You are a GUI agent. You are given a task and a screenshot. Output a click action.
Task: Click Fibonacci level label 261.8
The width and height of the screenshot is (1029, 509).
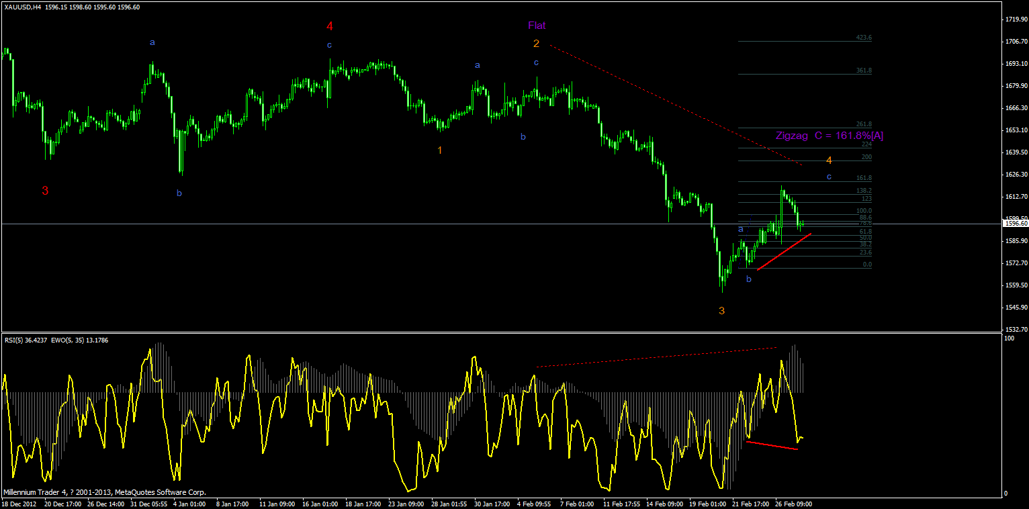pos(864,124)
